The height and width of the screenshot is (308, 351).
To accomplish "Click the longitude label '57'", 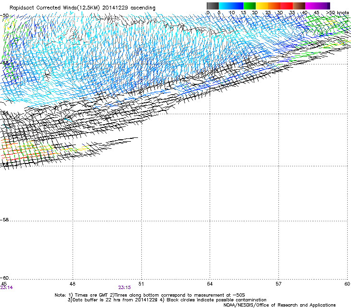I will (278, 284).
